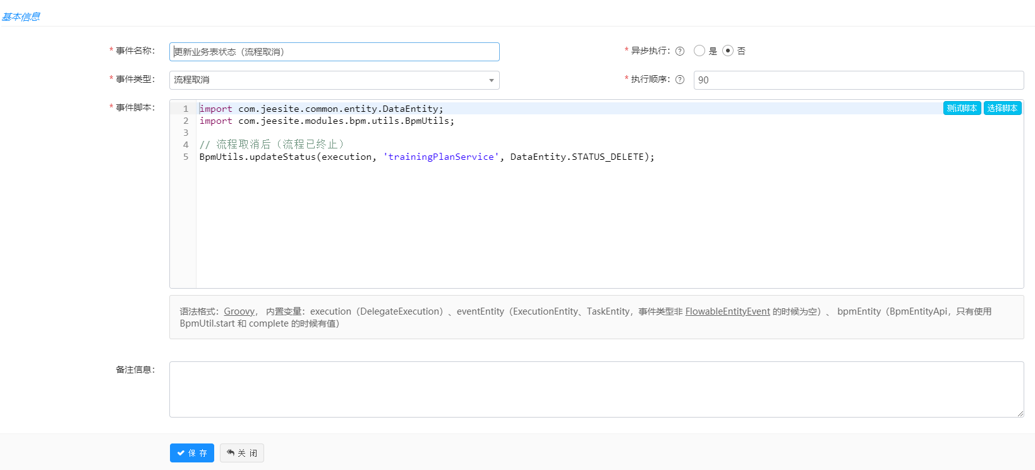The width and height of the screenshot is (1035, 470).
Task: Click code line 2 importing BpmUtils
Action: pos(327,121)
